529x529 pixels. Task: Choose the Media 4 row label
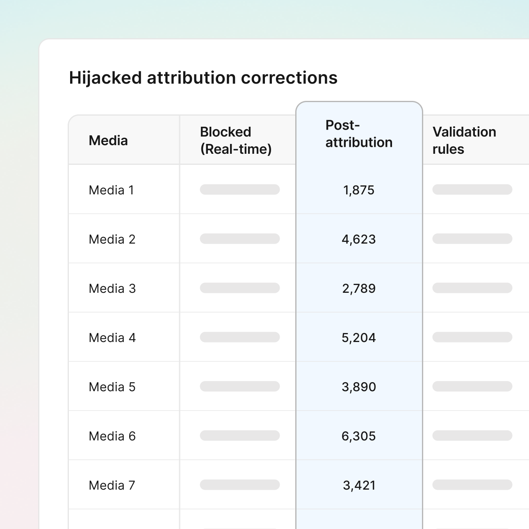click(x=112, y=337)
